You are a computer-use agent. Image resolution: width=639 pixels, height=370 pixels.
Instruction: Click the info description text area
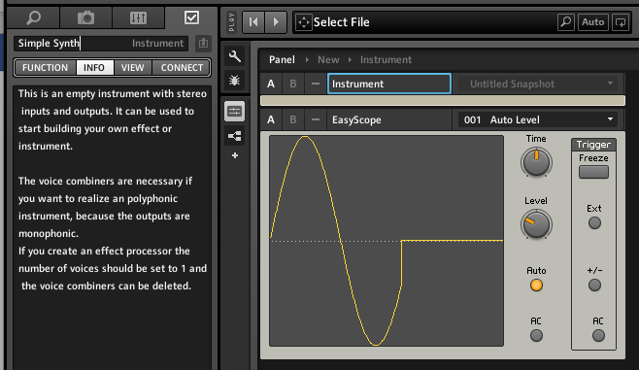tap(112, 227)
